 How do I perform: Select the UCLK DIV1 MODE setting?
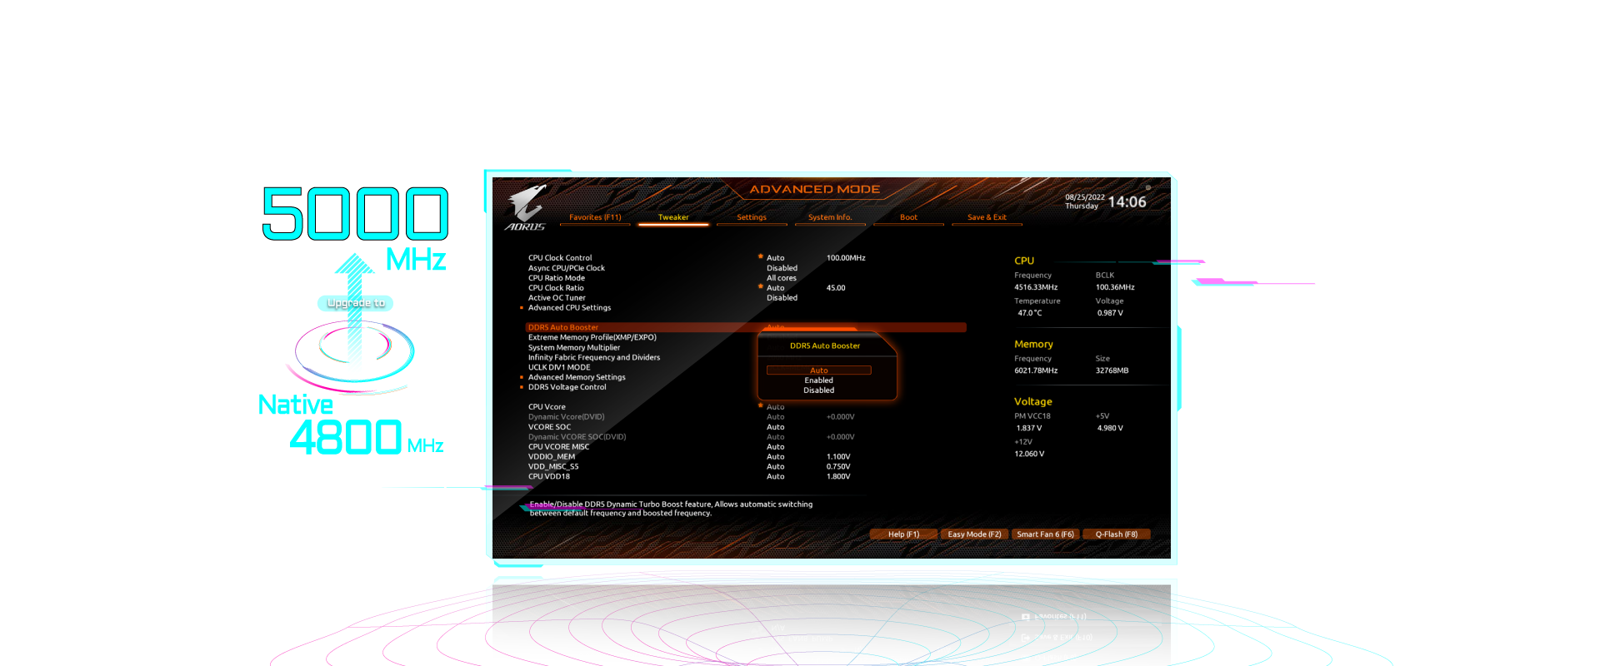559,367
